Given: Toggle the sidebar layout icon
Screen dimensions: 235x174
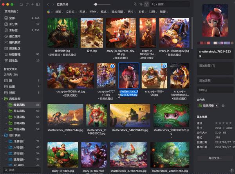Looking at the screenshot, I should 38,4.
